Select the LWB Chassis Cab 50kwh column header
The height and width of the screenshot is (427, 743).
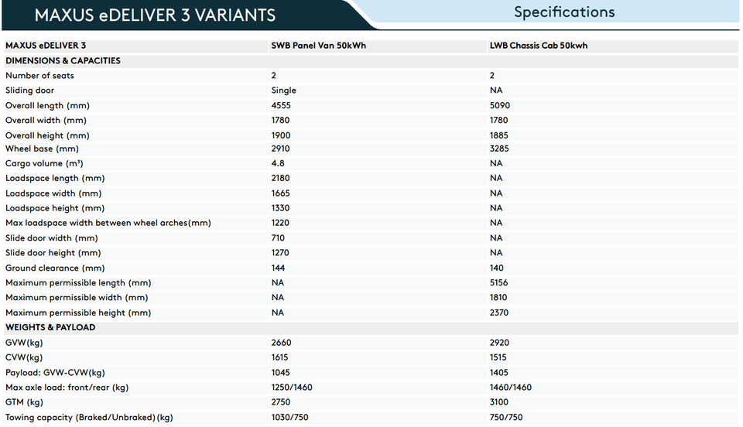coord(538,46)
